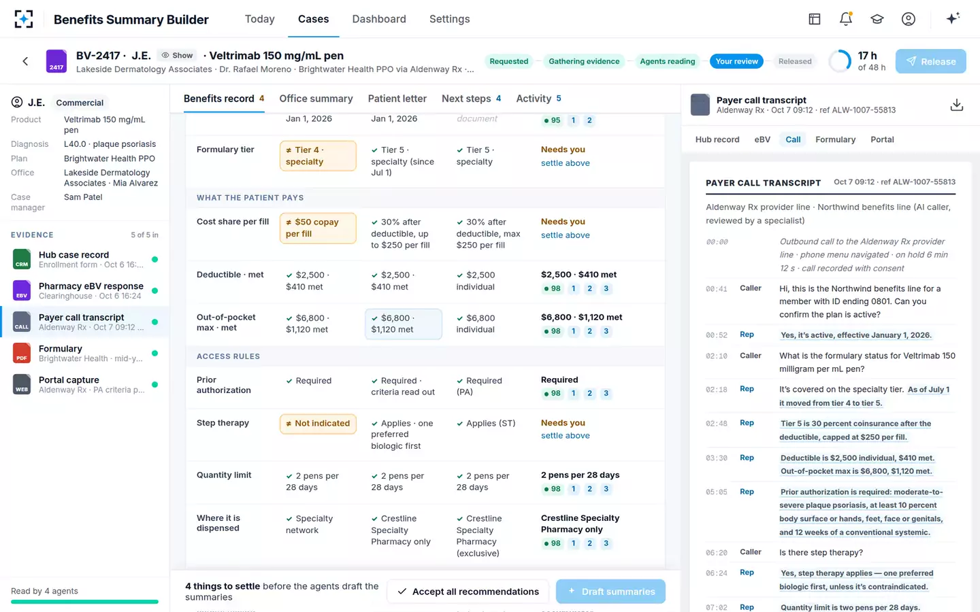
Task: Open the Hub record evidence tab
Action: (717, 139)
